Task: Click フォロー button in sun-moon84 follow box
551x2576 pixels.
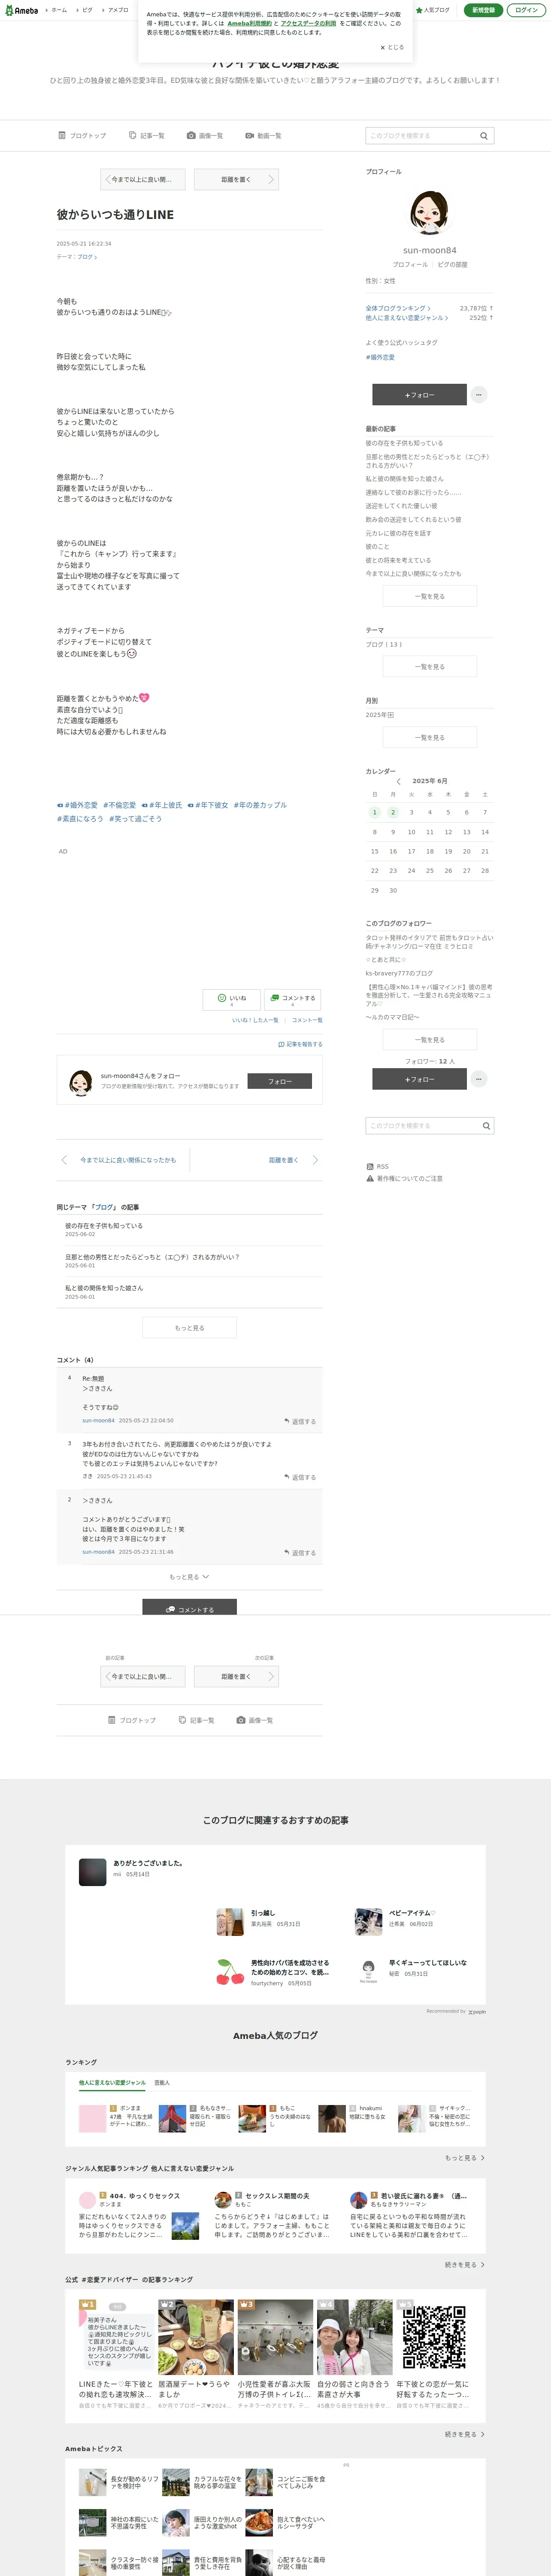Action: (280, 1081)
